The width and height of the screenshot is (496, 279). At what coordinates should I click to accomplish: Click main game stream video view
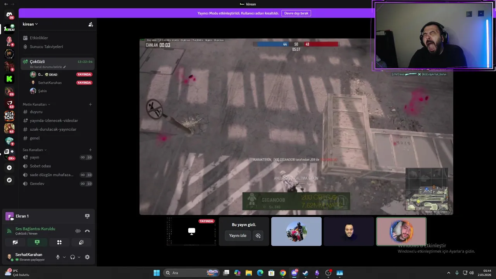(x=296, y=126)
